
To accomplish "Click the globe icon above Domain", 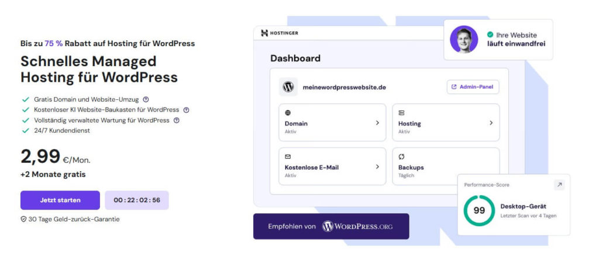I will (x=288, y=113).
